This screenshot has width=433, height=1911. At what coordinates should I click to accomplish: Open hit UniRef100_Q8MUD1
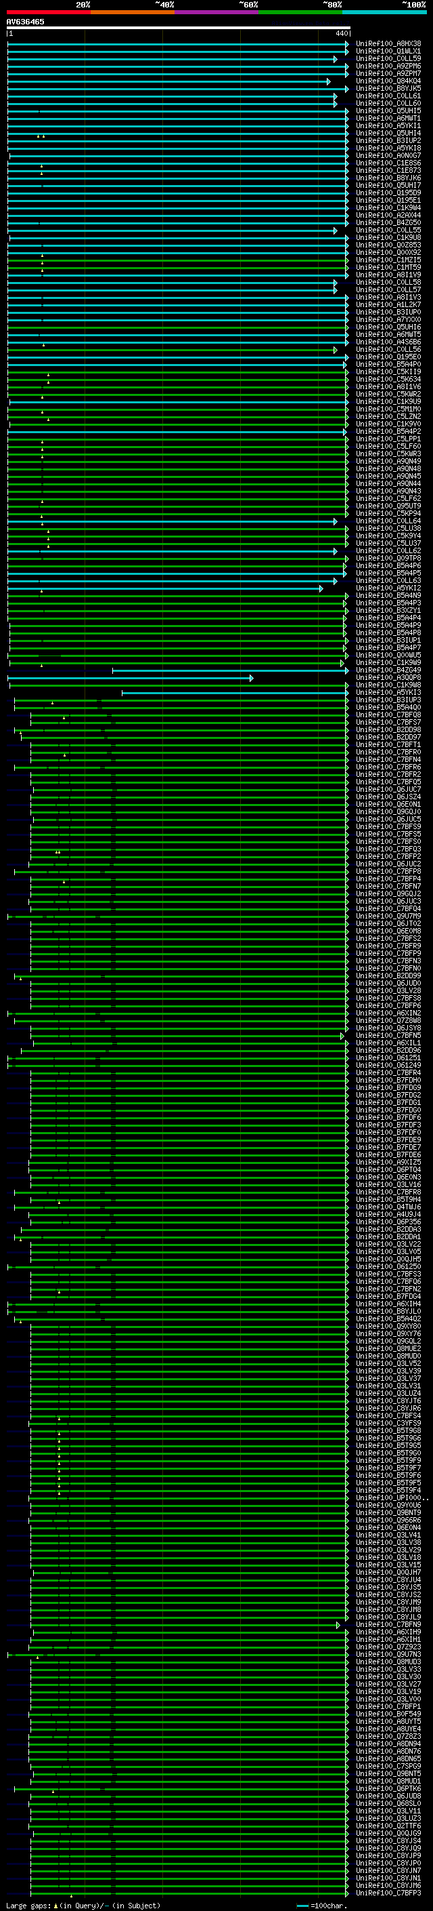click(x=388, y=1780)
